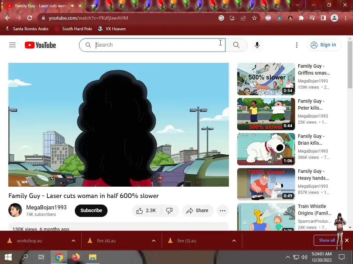
Task: Click the magnifier search submit button
Action: [236, 45]
